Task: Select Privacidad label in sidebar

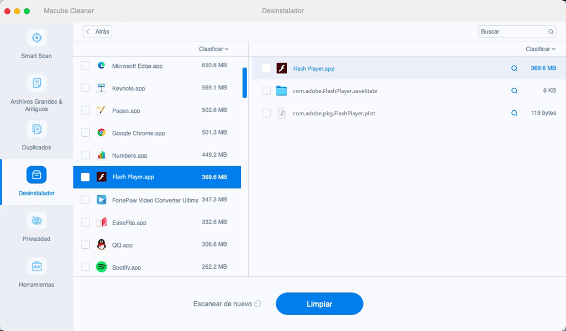Action: (36, 239)
